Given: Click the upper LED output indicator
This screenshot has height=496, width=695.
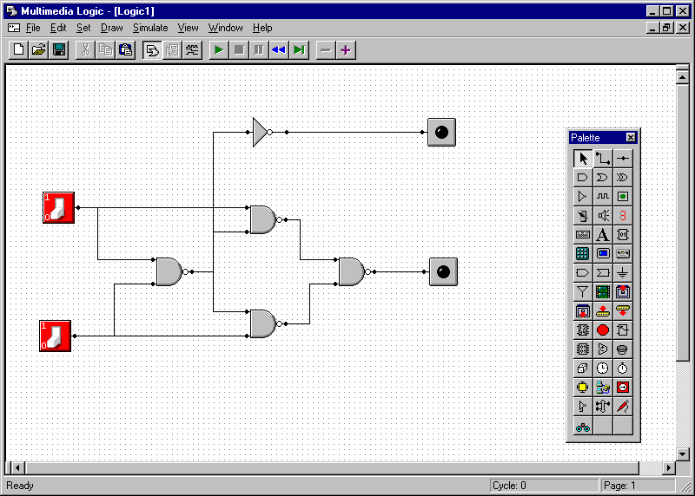Looking at the screenshot, I should click(441, 133).
